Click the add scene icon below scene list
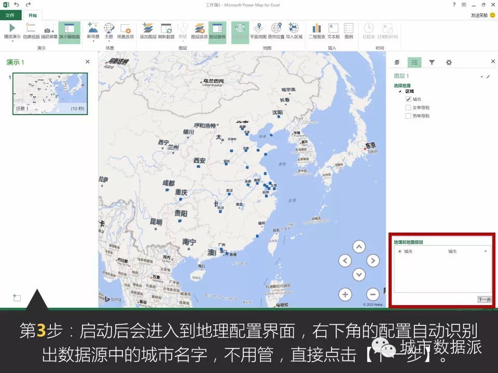The image size is (498, 373). [17, 297]
